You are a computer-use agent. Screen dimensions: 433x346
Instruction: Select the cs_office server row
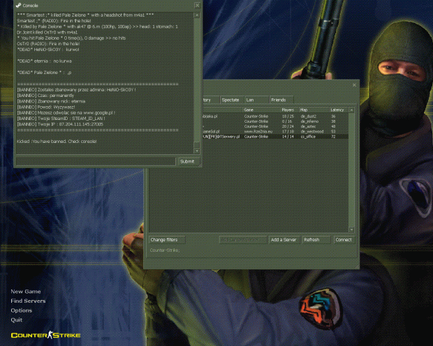coord(275,137)
